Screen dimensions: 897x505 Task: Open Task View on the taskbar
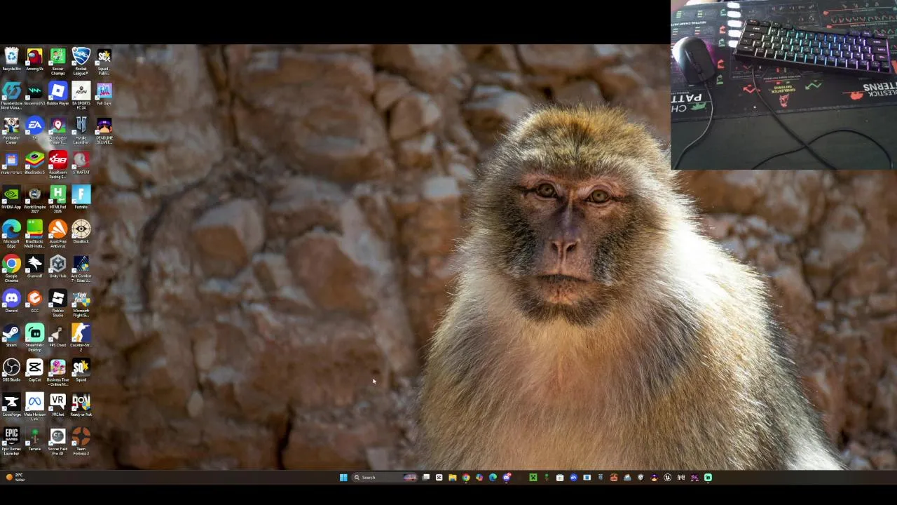425,478
